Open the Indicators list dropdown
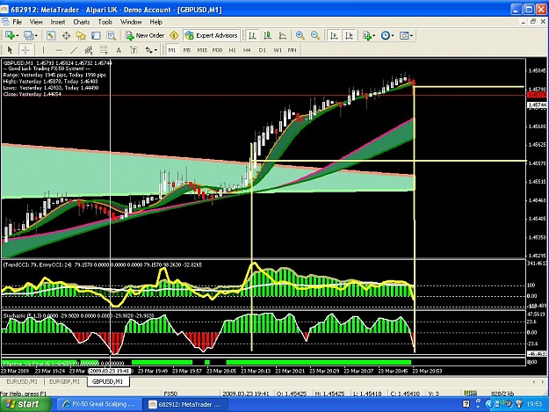The image size is (549, 412). [x=369, y=35]
